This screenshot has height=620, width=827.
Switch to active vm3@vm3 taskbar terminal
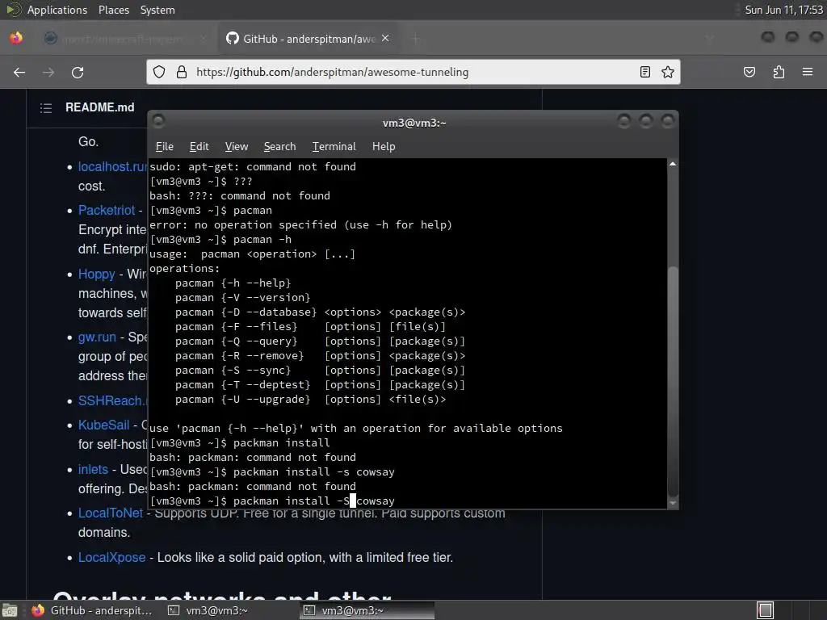coord(367,610)
